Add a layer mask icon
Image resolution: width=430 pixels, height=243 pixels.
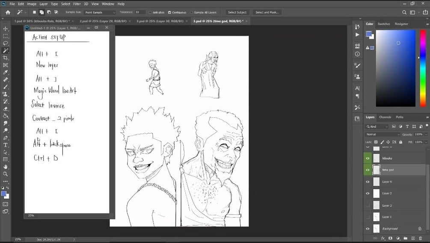click(390, 238)
